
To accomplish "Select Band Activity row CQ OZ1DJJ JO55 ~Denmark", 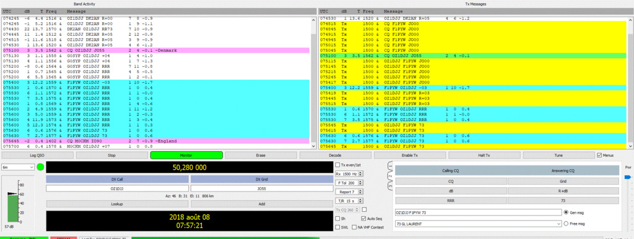I will (155, 51).
